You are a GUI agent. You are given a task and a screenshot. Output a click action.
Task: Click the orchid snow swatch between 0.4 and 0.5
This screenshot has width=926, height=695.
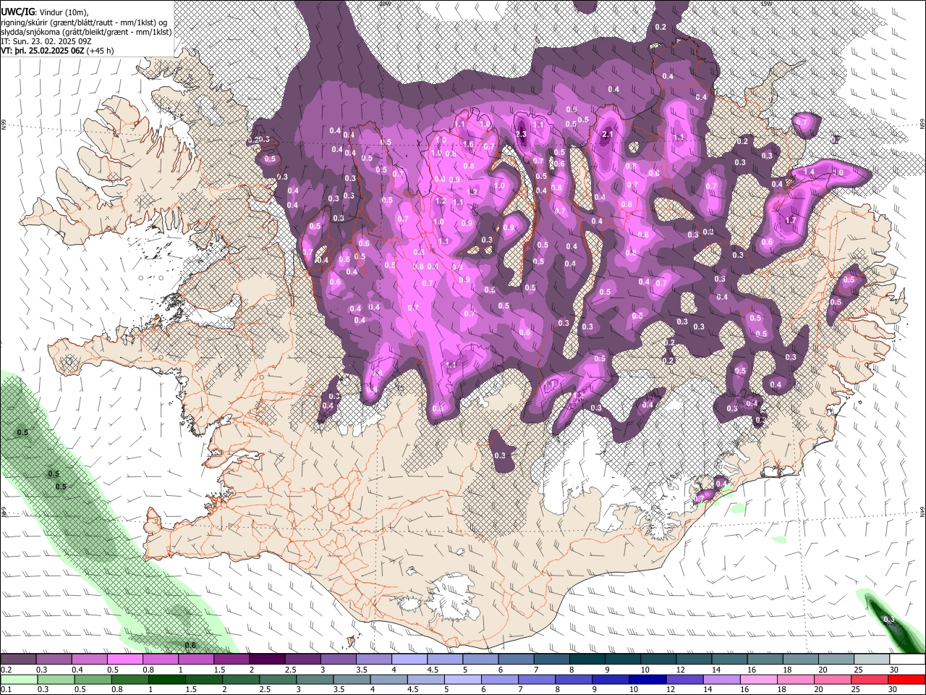[89, 660]
